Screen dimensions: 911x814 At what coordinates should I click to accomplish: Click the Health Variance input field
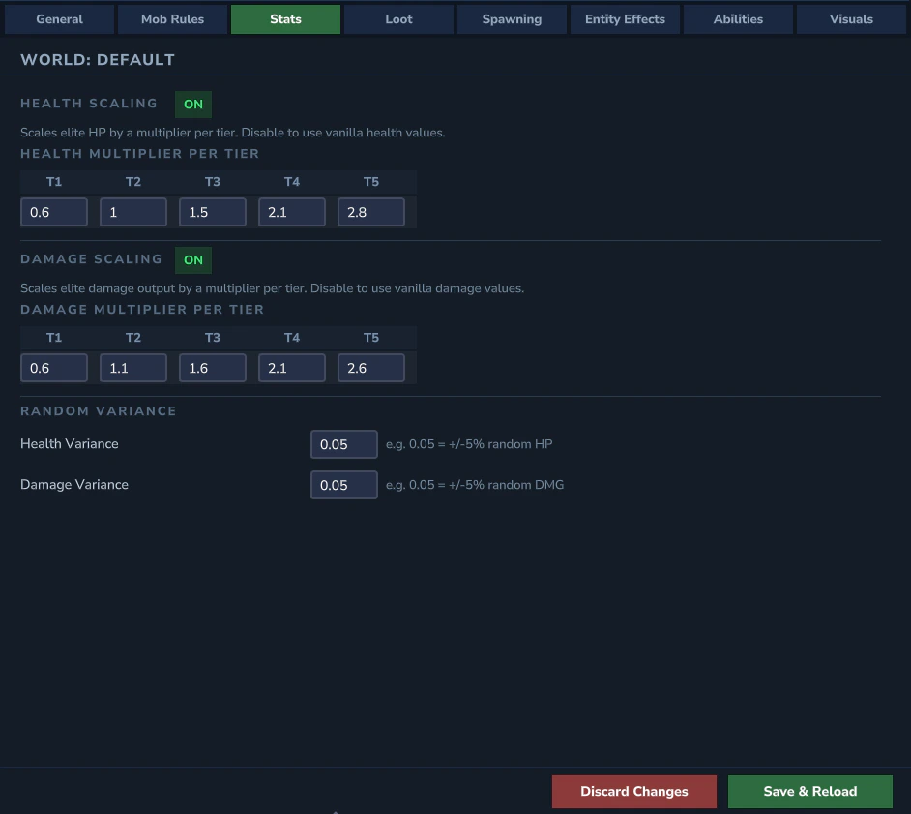(344, 443)
